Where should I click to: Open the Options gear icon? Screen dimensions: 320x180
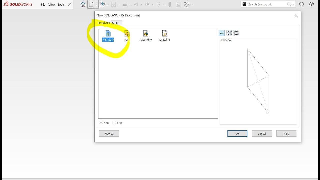click(x=186, y=4)
